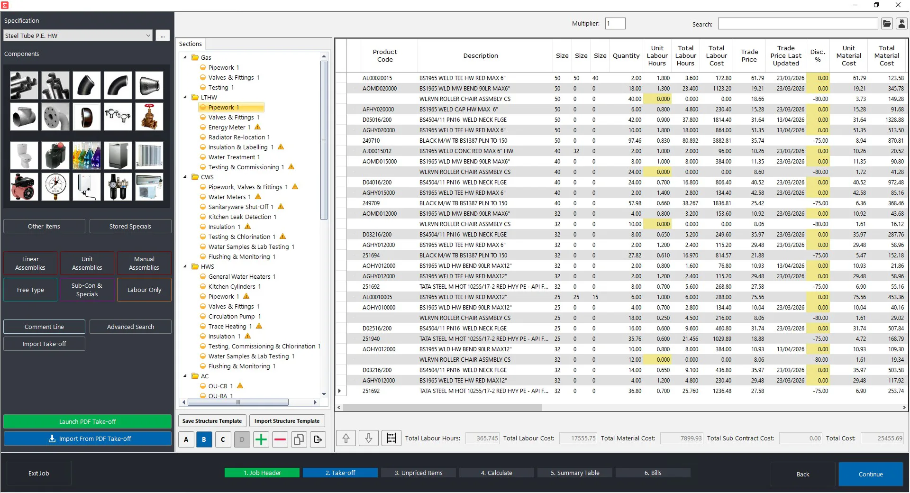Select the radiator component thumbnail

pyautogui.click(x=149, y=155)
